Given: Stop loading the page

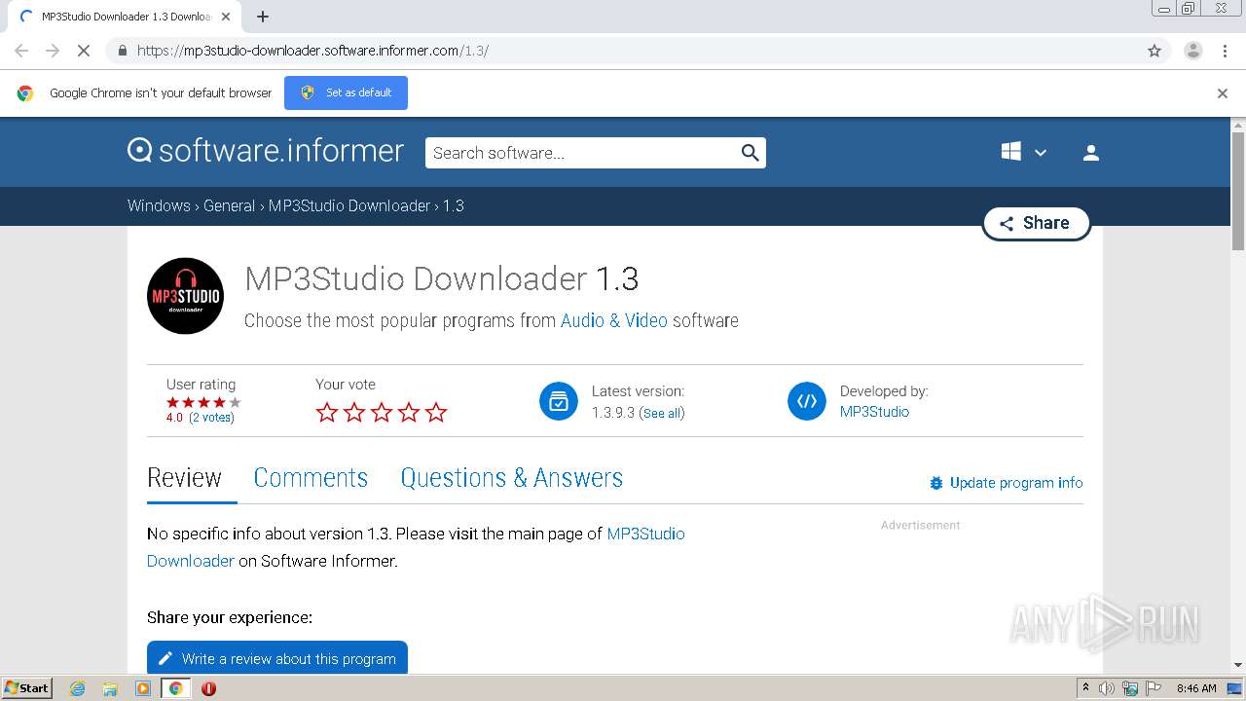Looking at the screenshot, I should 84,51.
